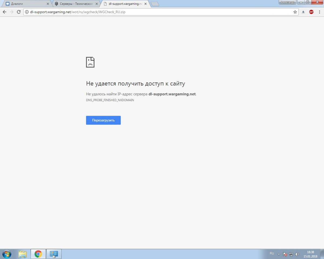The image size is (324, 259).
Task: Click the Chrome icon in the taskbar
Action: click(38, 254)
